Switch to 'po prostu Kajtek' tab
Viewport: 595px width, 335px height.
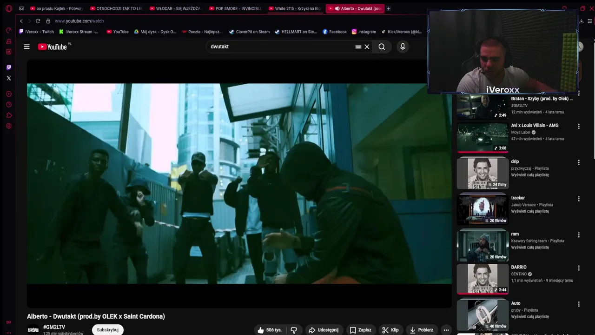point(56,8)
